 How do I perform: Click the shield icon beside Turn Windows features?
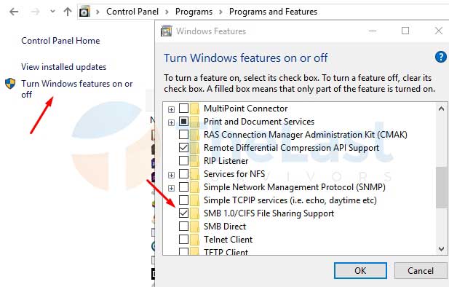pyautogui.click(x=10, y=84)
